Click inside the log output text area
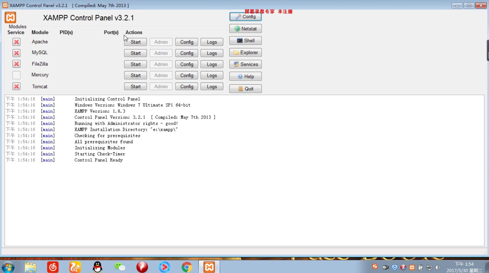Image resolution: width=489 pixels, height=273 pixels. (x=244, y=170)
